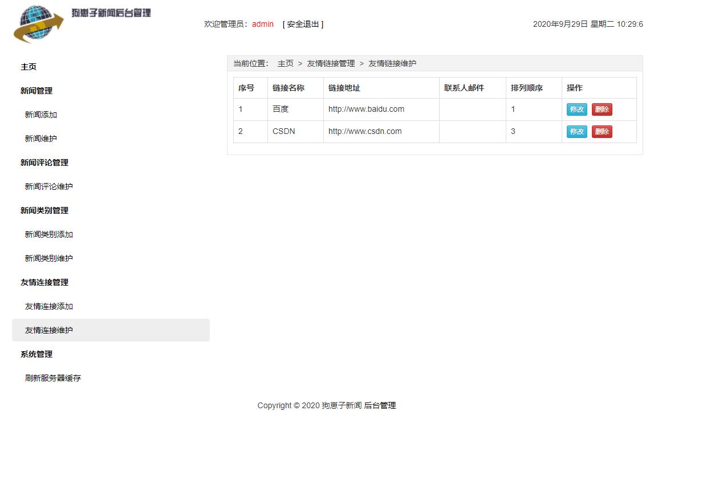The width and height of the screenshot is (723, 492).
Task: Click 刷新服务器缓存 under 系统管理
Action: click(x=52, y=378)
